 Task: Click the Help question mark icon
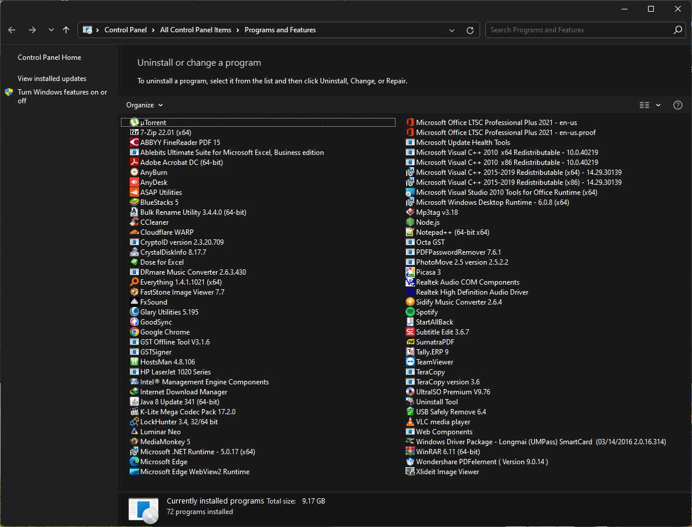(678, 105)
